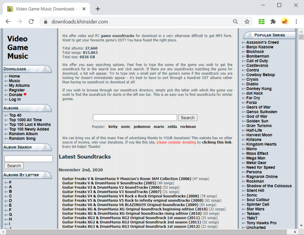Reload the page with the refresh icon
The width and height of the screenshot is (304, 235).
click(31, 22)
